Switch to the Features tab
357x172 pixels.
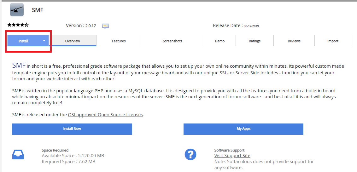[x=119, y=41]
